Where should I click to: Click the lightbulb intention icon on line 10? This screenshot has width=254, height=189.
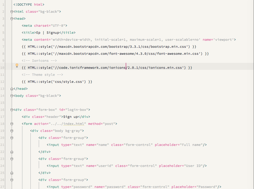pyautogui.click(x=17, y=65)
